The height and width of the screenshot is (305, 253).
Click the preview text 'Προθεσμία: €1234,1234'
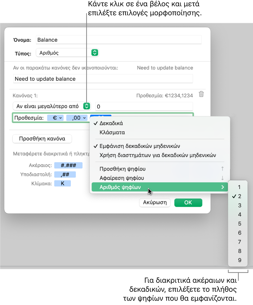(165, 96)
